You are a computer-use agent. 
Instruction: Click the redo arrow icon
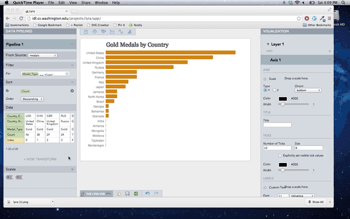coord(156,193)
